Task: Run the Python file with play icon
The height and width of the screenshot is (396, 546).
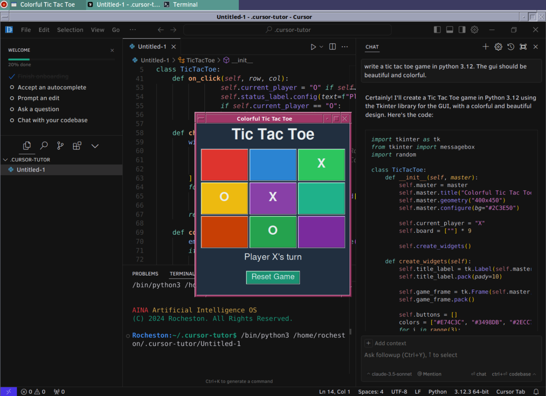Action: click(313, 47)
